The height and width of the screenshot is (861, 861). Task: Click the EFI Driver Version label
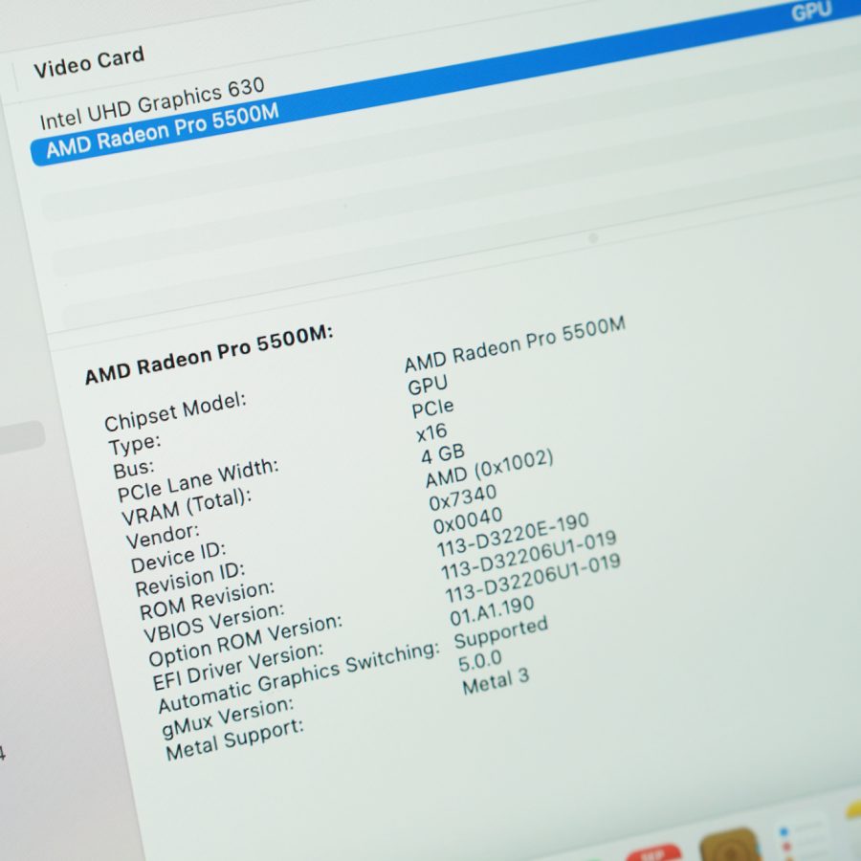click(x=238, y=666)
